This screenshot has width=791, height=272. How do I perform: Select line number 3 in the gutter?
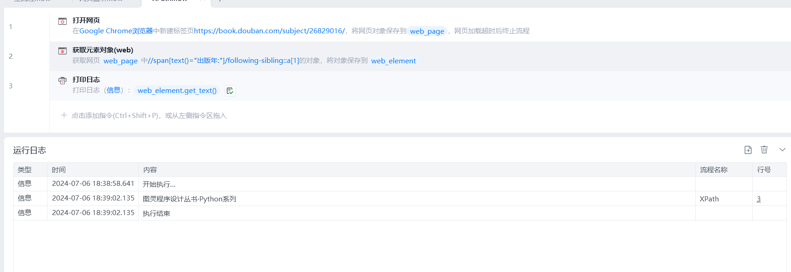(10, 86)
